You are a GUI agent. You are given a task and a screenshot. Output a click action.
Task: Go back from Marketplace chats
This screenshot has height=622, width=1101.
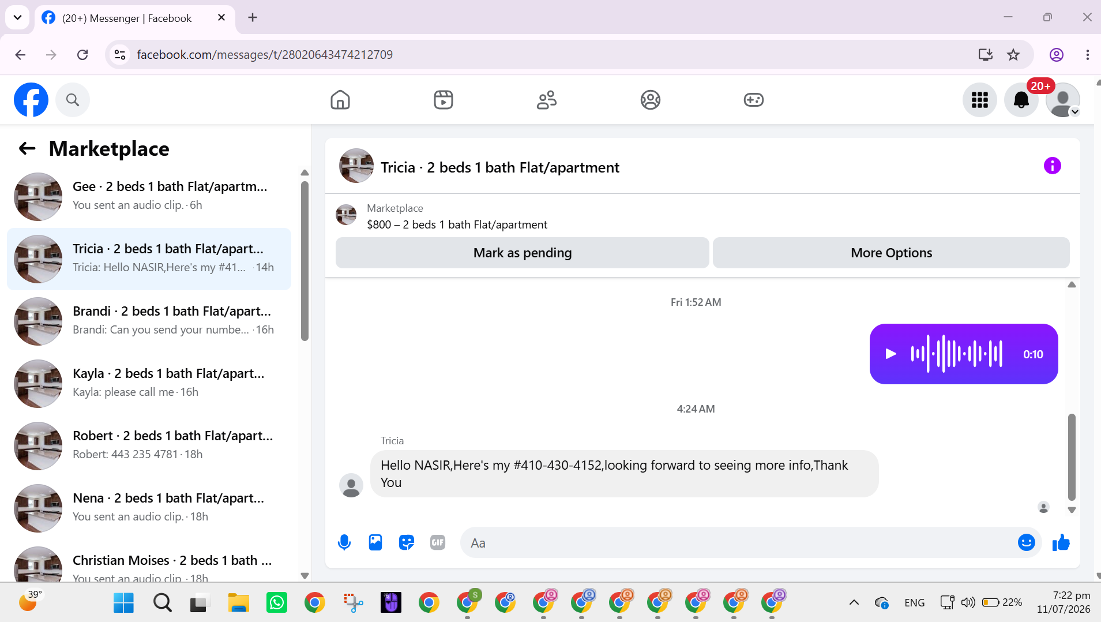tap(27, 149)
